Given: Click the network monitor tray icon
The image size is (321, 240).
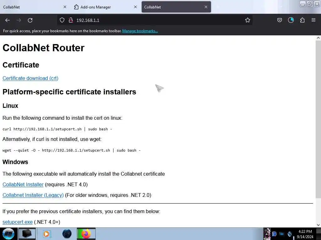Looking at the screenshot, I should (x=282, y=234).
